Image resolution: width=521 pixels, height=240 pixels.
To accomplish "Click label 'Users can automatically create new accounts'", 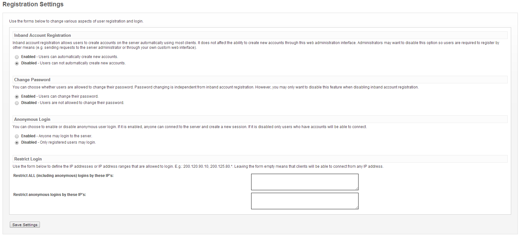I will click(78, 57).
